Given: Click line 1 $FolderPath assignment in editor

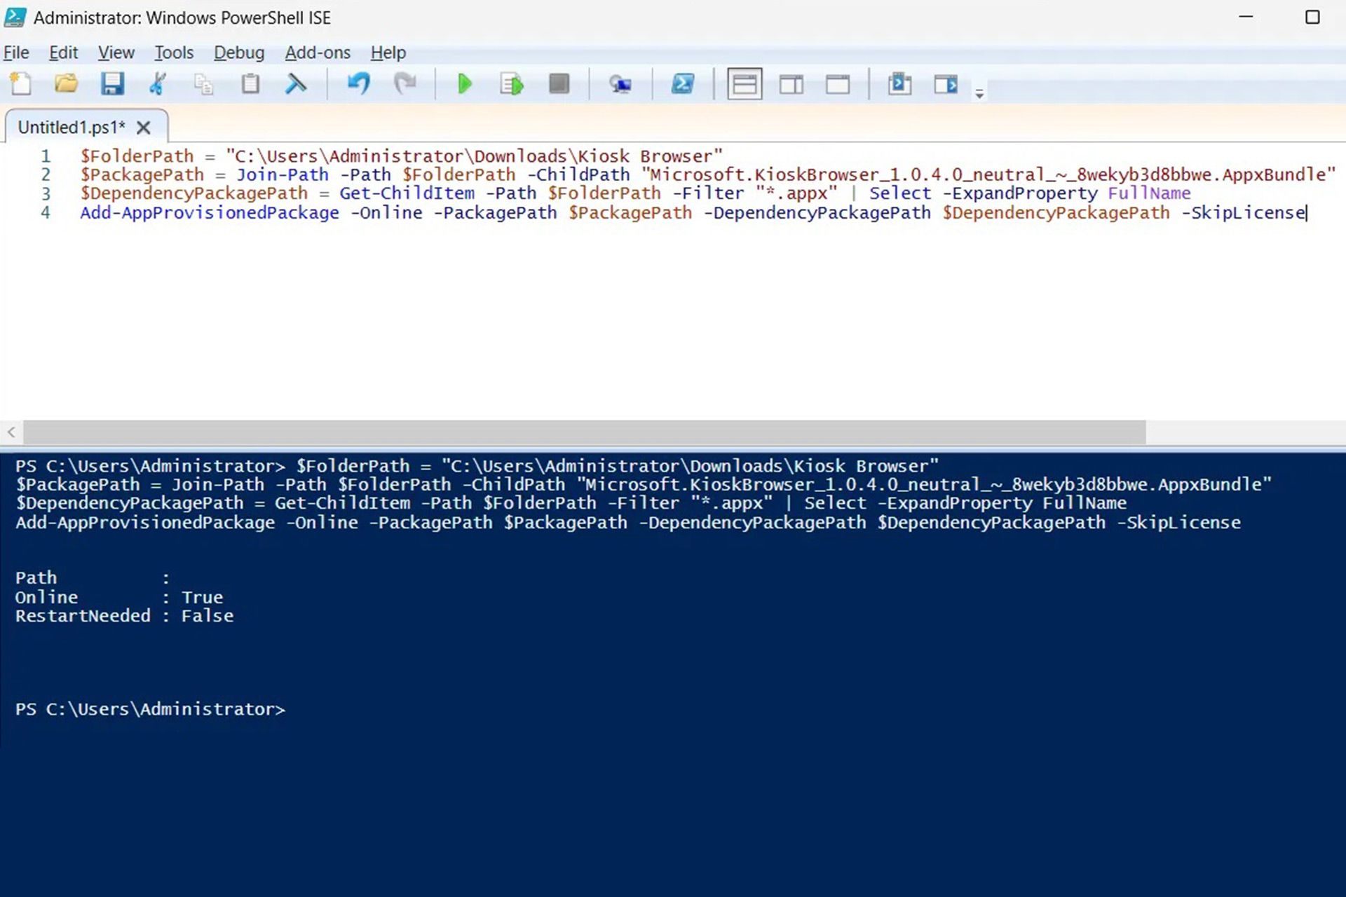Looking at the screenshot, I should click(x=401, y=156).
